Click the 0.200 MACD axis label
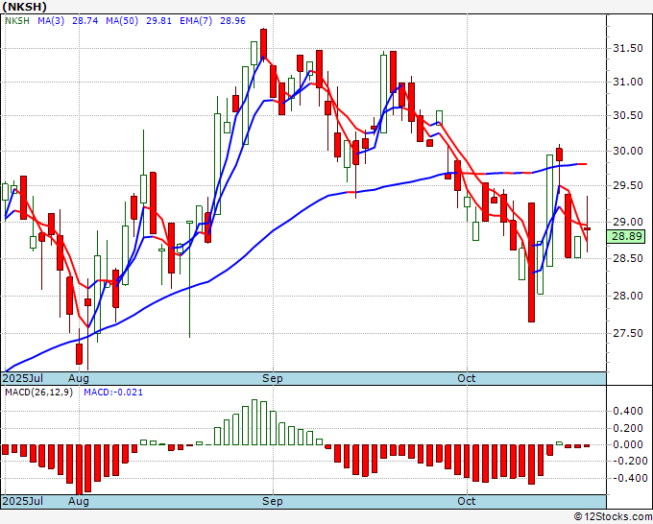This screenshot has height=524, width=653. [628, 428]
